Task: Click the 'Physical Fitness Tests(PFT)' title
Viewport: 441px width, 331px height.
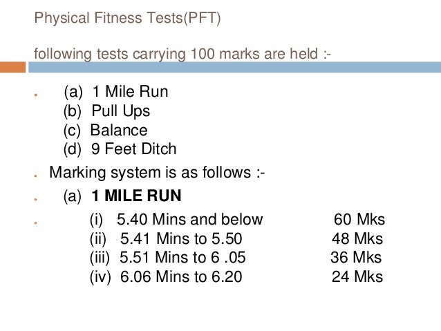Action: pyautogui.click(x=127, y=18)
